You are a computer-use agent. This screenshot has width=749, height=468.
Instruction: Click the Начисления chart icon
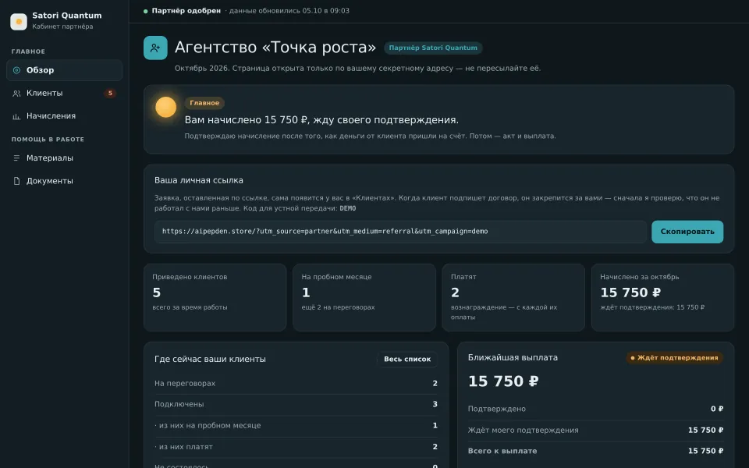coord(16,116)
